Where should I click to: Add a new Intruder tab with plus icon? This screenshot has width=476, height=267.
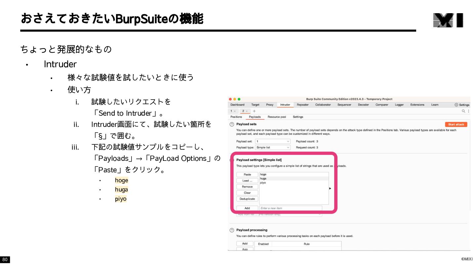tap(254, 111)
